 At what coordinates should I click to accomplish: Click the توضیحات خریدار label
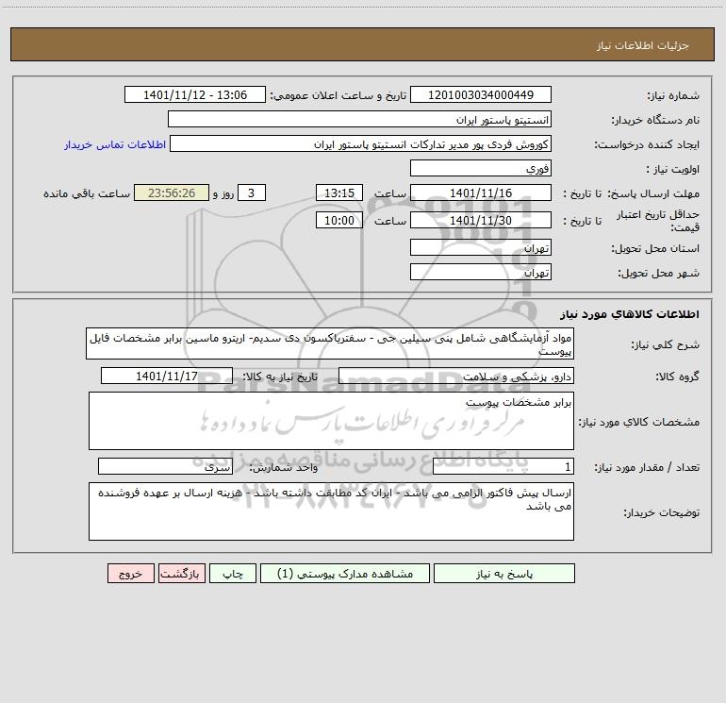click(661, 513)
